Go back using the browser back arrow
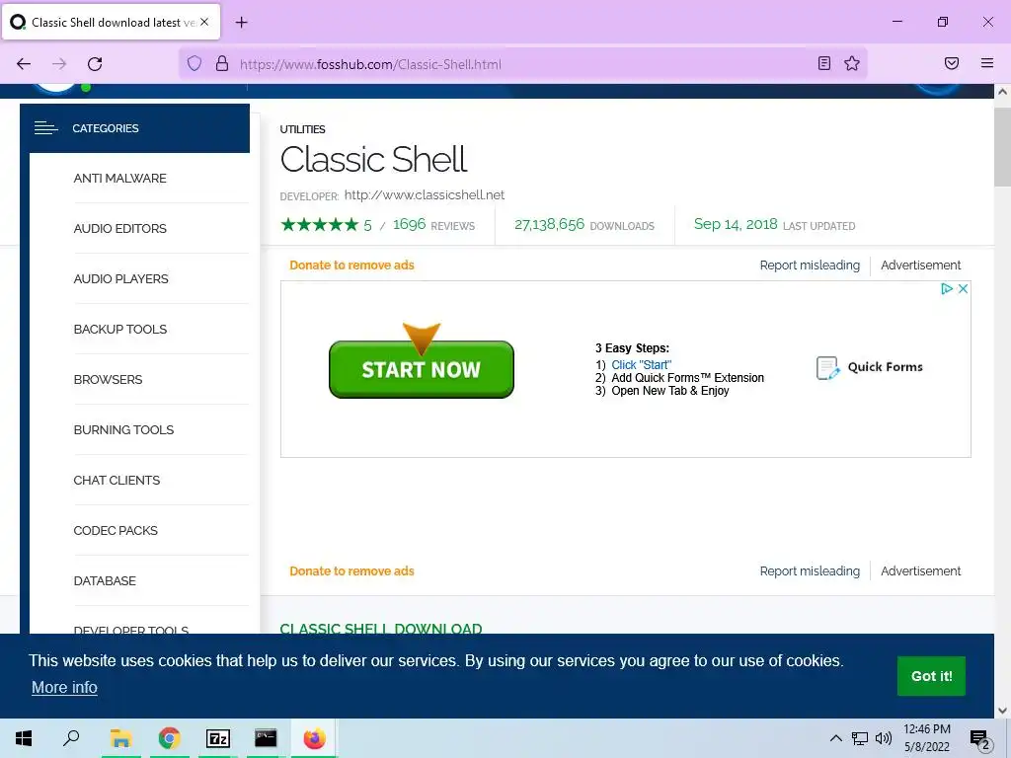This screenshot has width=1011, height=758. 24,64
